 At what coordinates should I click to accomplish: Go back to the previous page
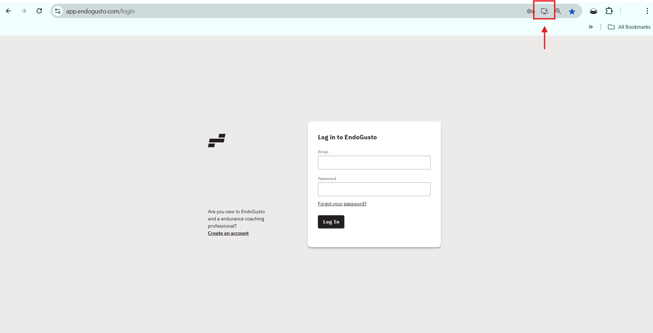point(9,11)
